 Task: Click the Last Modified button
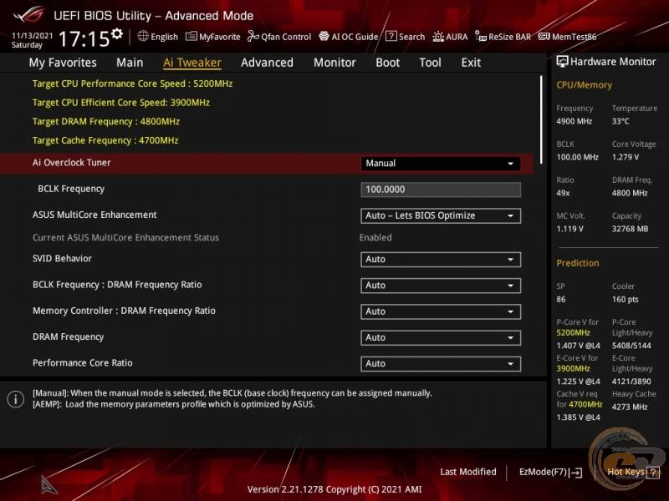(x=468, y=472)
